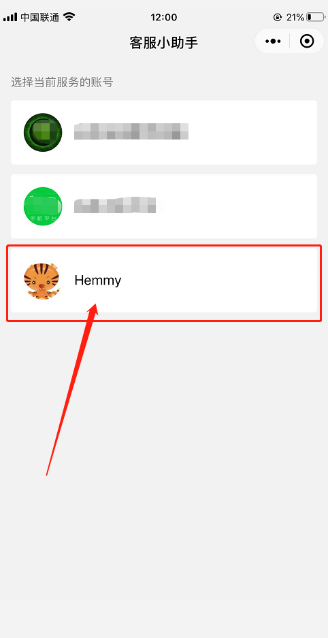Select the second account card row
Viewport: 328px width, 638px height.
click(x=164, y=206)
